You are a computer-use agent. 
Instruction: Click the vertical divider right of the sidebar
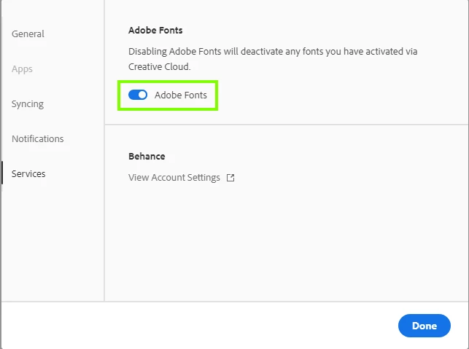tap(104, 219)
